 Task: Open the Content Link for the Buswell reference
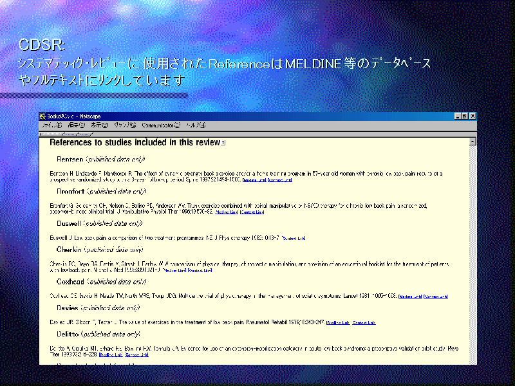(294, 238)
